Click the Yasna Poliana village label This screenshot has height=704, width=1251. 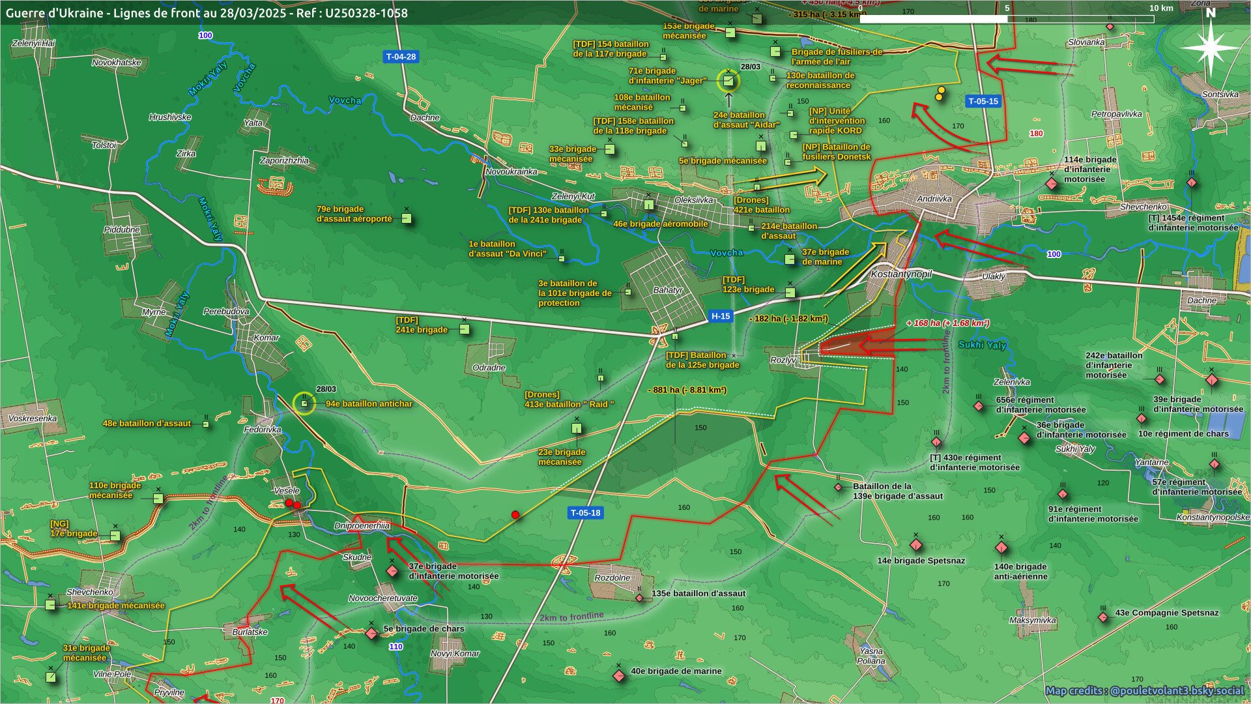point(871,656)
